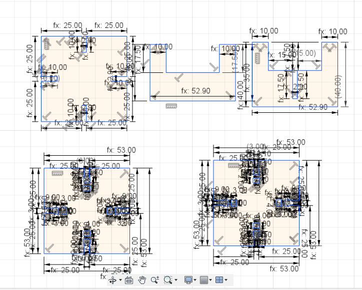Select constraint glyph below the middle U-shaped sketch
Image resolution: width=362 pixels, height=290 pixels.
171,106
